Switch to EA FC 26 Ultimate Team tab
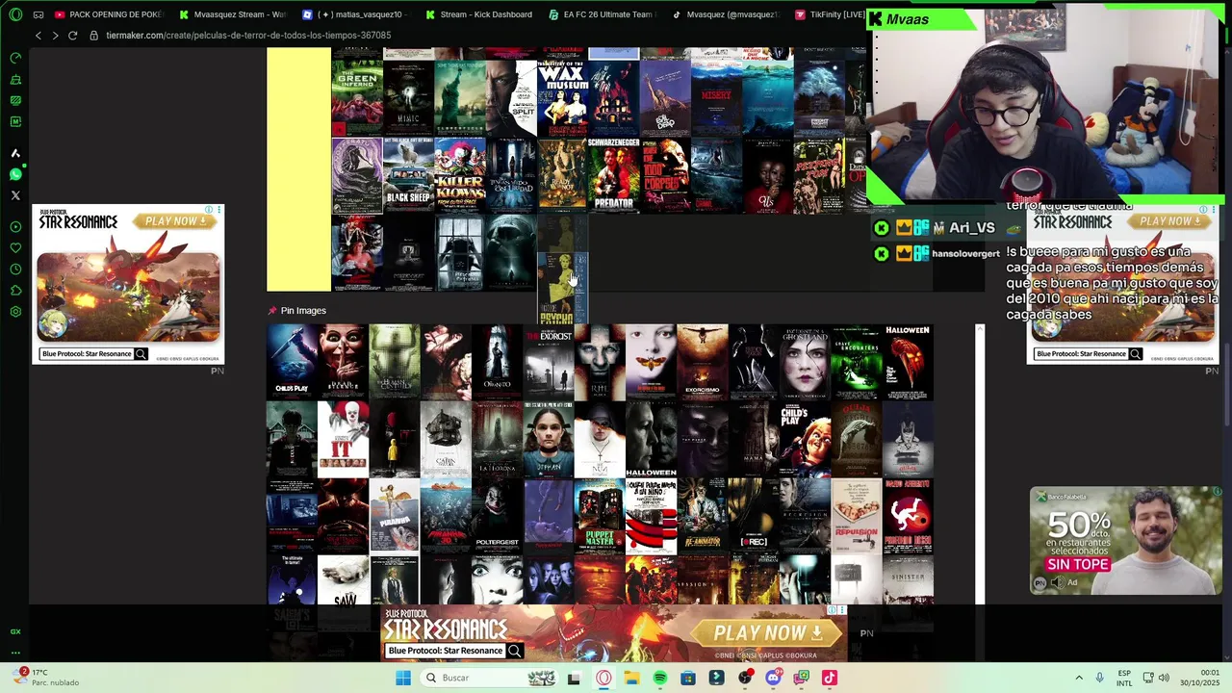Image resolution: width=1232 pixels, height=693 pixels. click(x=602, y=14)
